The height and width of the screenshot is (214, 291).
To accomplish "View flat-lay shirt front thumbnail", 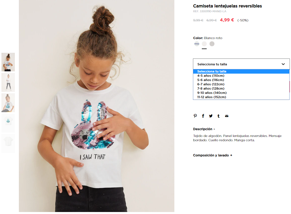I will tap(8, 123).
